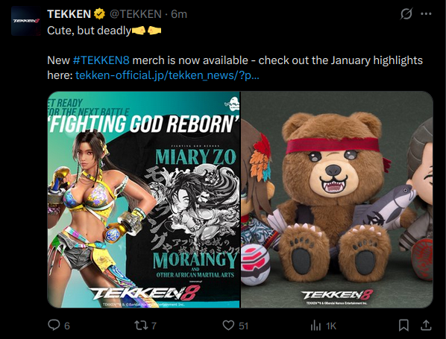Screen dimensions: 446x339
Task: Open the TEKKEN display name profile
Action: point(69,14)
